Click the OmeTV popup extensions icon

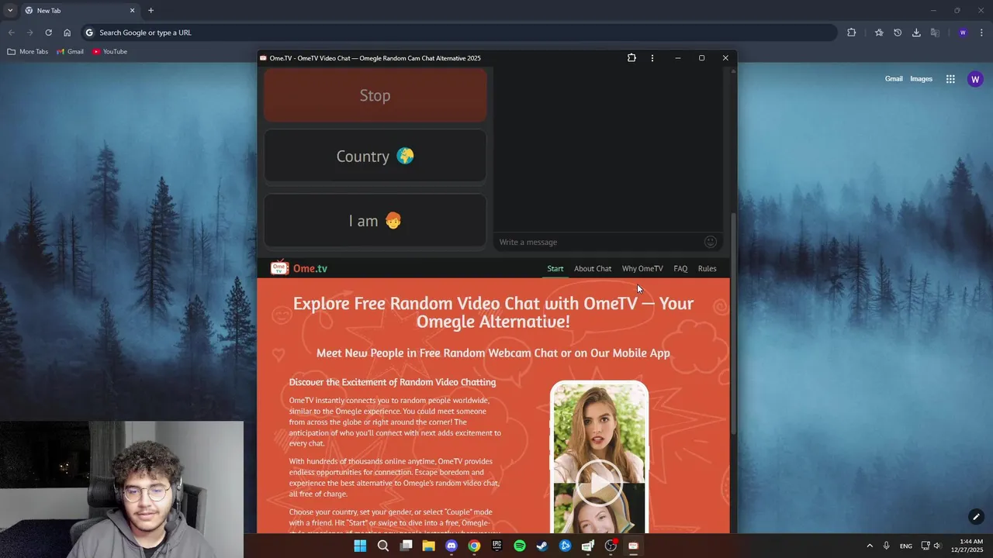pos(631,58)
